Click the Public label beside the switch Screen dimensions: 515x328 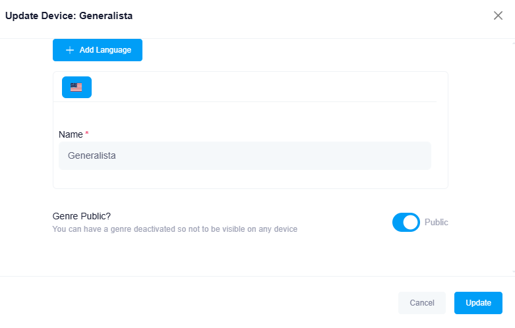[436, 223]
